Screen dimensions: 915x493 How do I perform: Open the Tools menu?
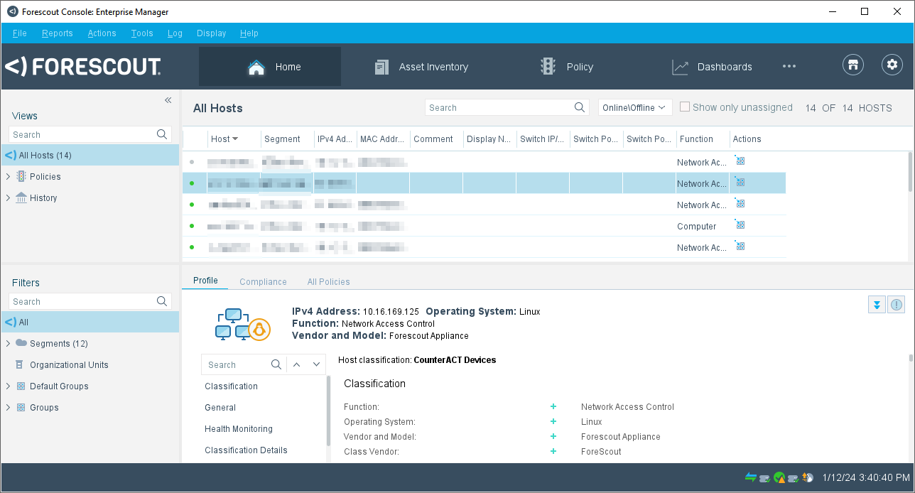pyautogui.click(x=142, y=33)
